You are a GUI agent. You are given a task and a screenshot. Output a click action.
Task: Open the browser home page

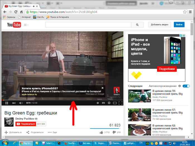(21, 12)
